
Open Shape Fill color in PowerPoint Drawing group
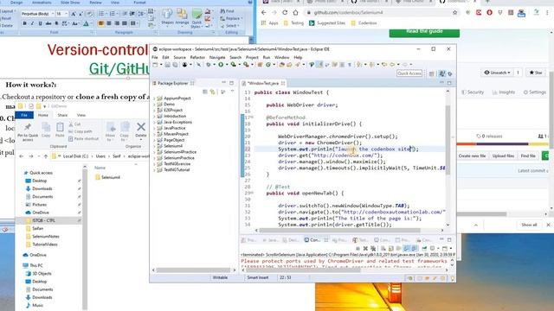coord(209,11)
